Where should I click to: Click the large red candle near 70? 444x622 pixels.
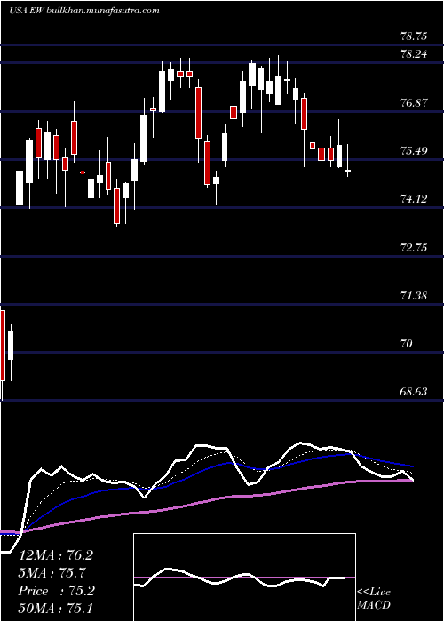3,346
